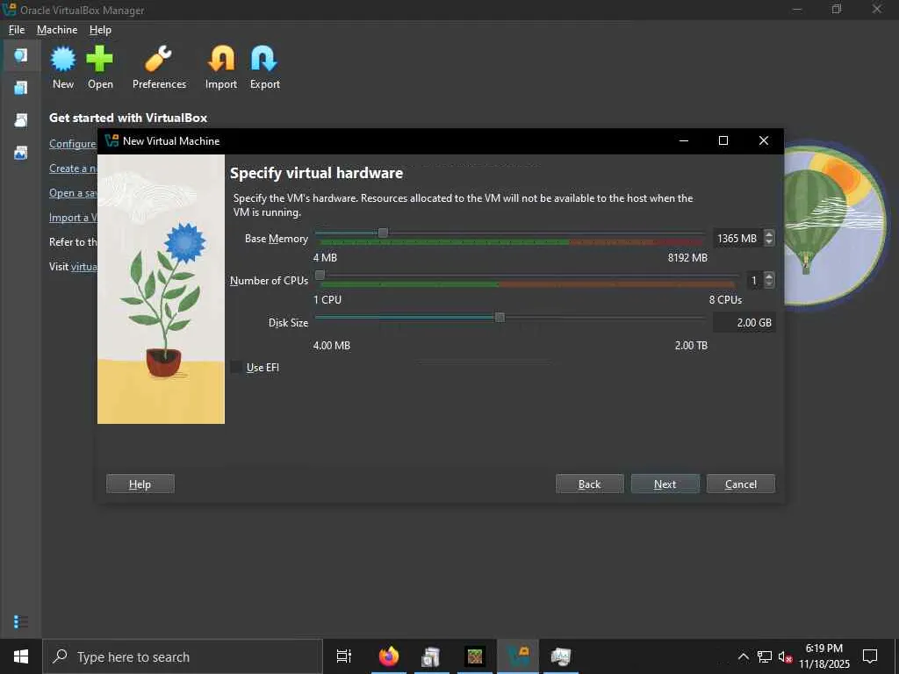Click the network tray icon

tap(765, 656)
